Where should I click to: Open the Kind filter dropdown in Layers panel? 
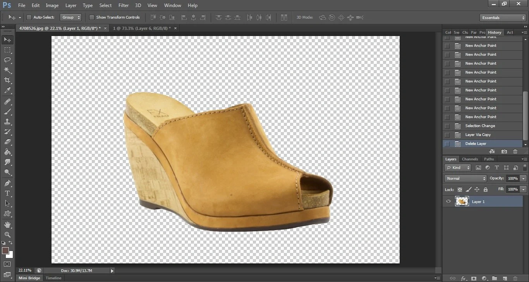coord(457,167)
